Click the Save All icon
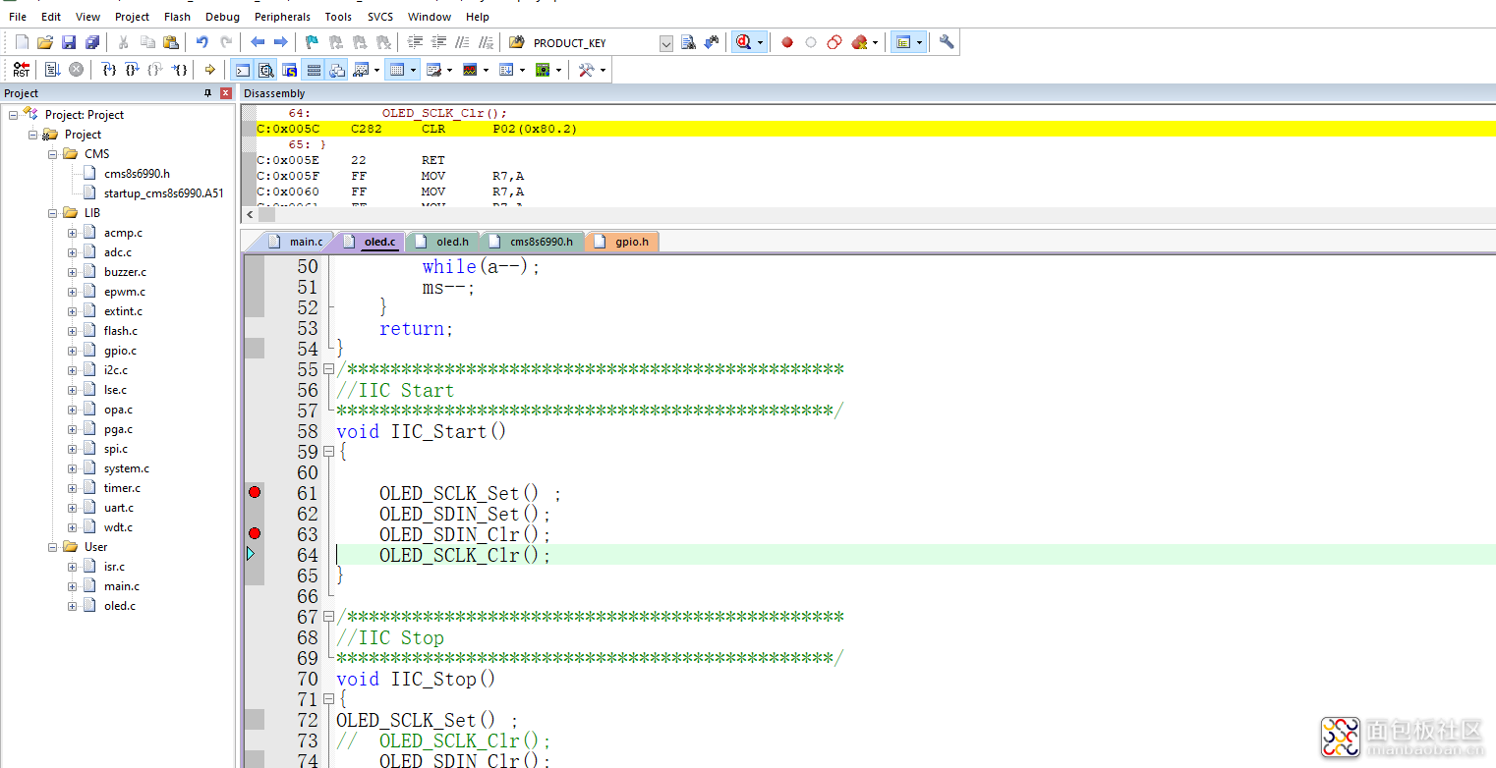This screenshot has width=1496, height=768. pyautogui.click(x=92, y=42)
